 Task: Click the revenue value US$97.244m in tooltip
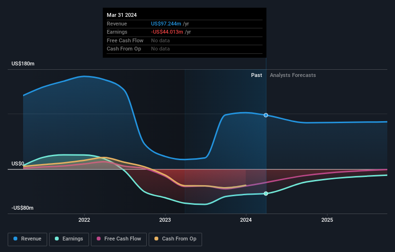point(166,24)
